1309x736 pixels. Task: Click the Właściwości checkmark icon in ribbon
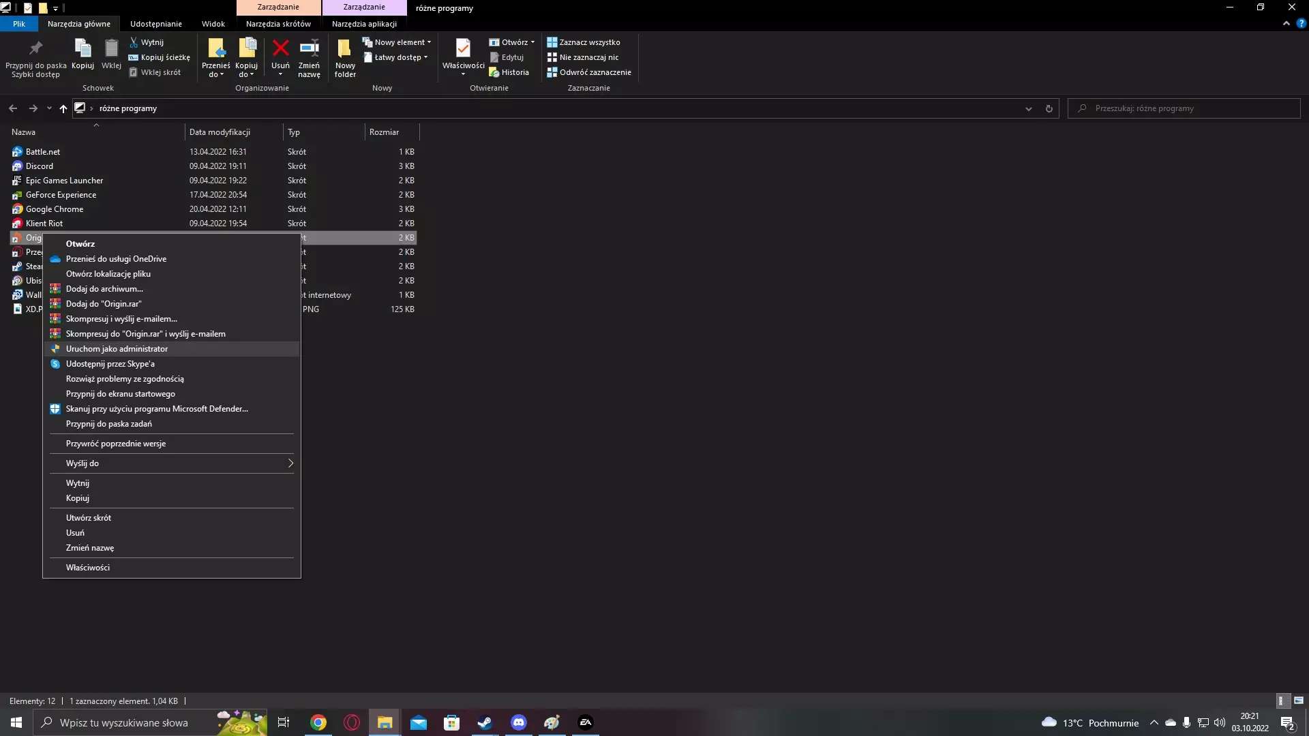pyautogui.click(x=463, y=49)
